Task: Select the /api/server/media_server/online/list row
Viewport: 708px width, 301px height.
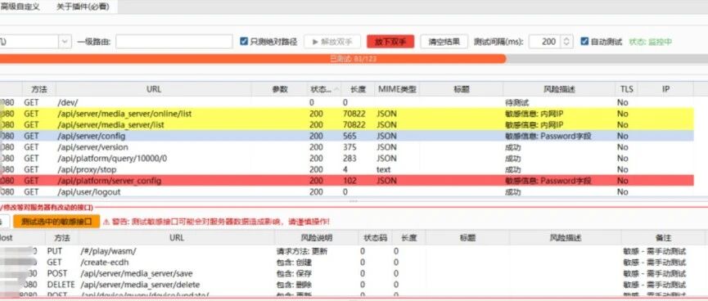Action: [x=347, y=114]
